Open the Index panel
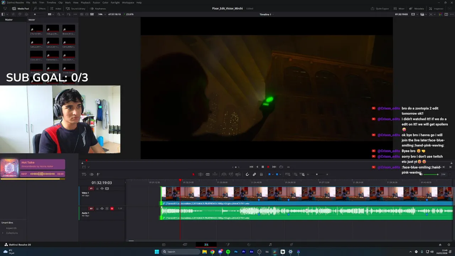The width and height of the screenshot is (455, 256). 56,9
